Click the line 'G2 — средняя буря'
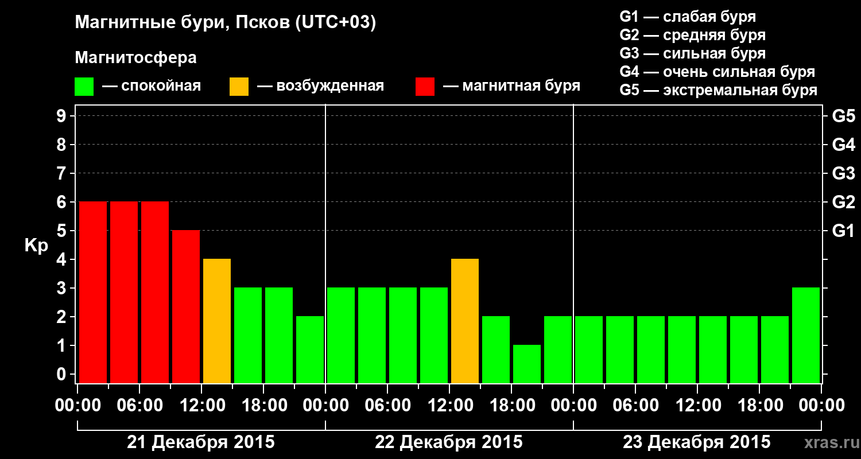 tap(693, 34)
